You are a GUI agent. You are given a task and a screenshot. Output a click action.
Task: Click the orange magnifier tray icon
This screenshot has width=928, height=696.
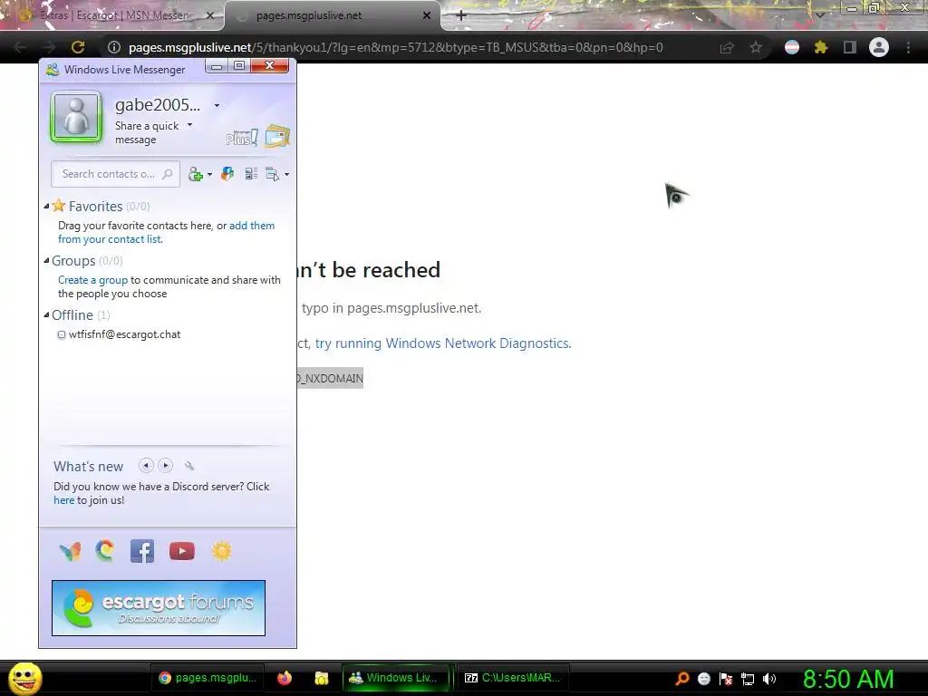[681, 678]
